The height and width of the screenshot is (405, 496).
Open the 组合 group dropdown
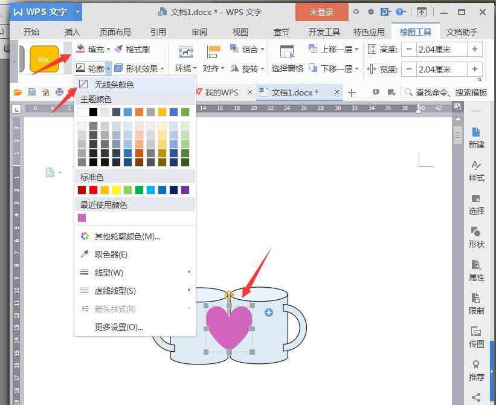pos(247,50)
